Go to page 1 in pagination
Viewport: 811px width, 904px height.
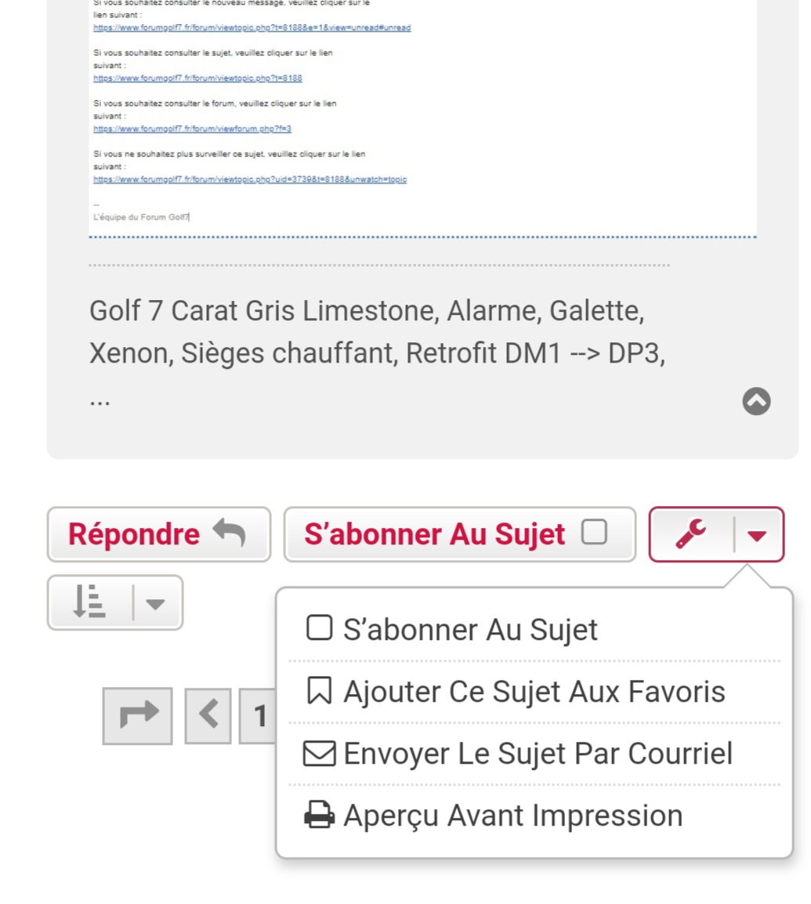(258, 715)
